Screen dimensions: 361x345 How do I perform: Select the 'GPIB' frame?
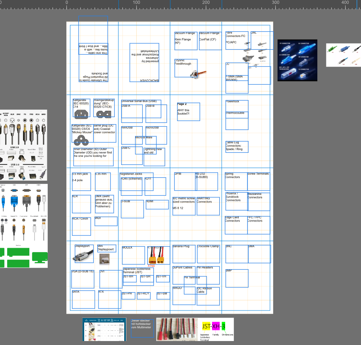[x=186, y=181]
